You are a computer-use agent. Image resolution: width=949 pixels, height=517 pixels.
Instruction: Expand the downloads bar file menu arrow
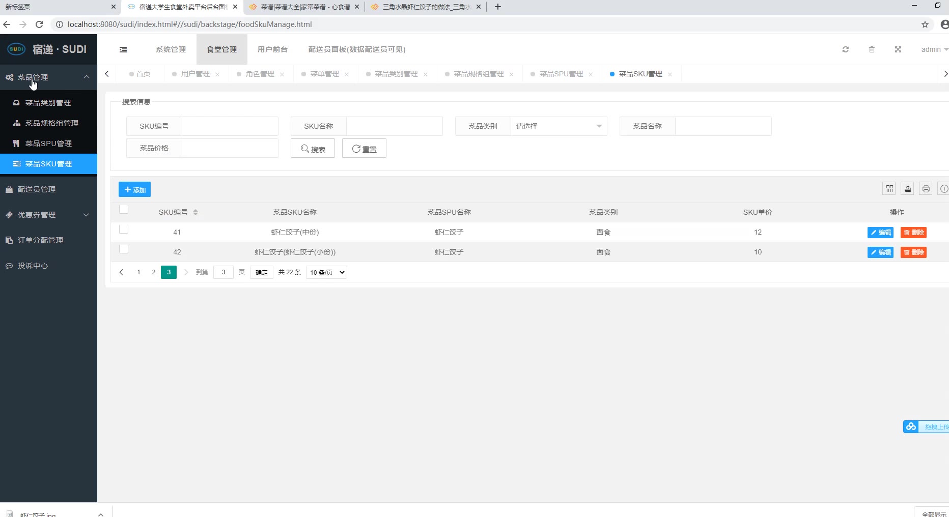[101, 514]
